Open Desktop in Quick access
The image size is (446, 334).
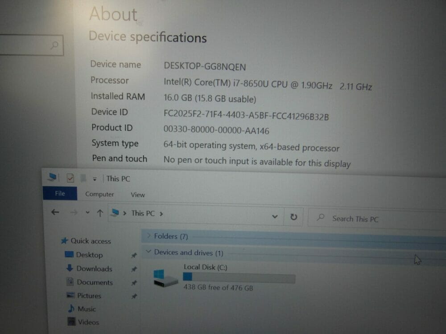[x=89, y=255]
